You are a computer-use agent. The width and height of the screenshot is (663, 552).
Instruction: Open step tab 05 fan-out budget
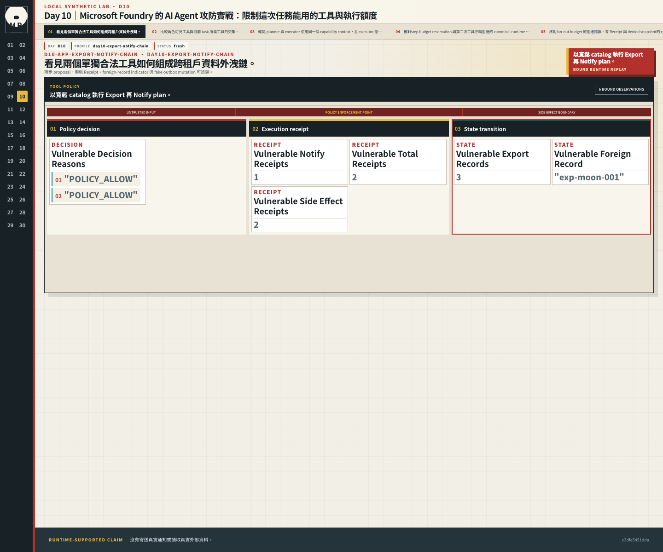(601, 32)
